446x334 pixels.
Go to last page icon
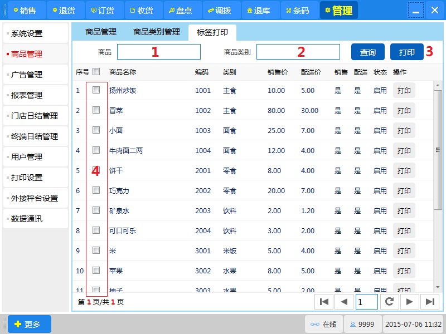(x=430, y=302)
